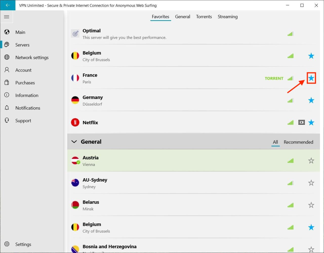
Task: Show Recommended servers filter
Action: click(298, 142)
